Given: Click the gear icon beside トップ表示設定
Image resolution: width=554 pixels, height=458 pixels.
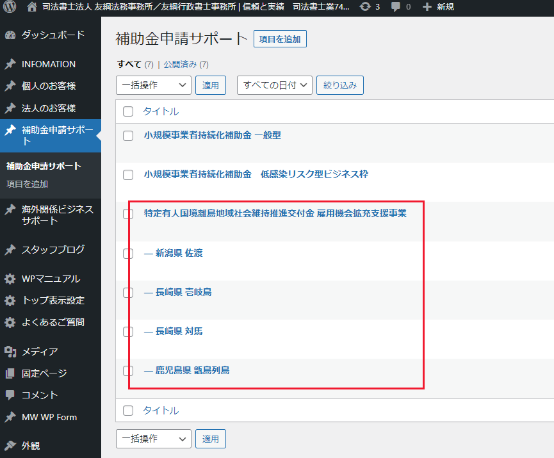Looking at the screenshot, I should tap(10, 300).
